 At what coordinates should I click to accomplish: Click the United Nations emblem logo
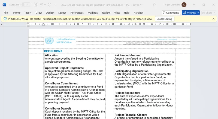click(49, 41)
